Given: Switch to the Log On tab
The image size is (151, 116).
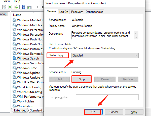Looking at the screenshot, I should (x=64, y=12).
